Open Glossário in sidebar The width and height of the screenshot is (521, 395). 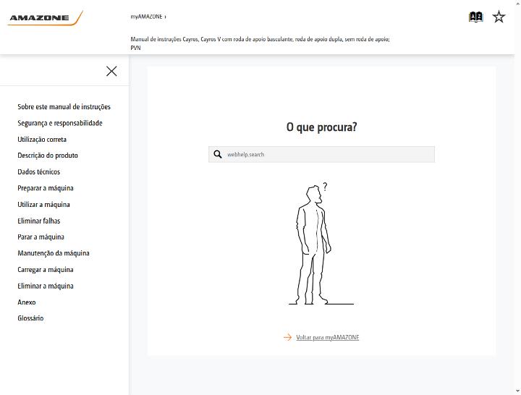(30, 318)
